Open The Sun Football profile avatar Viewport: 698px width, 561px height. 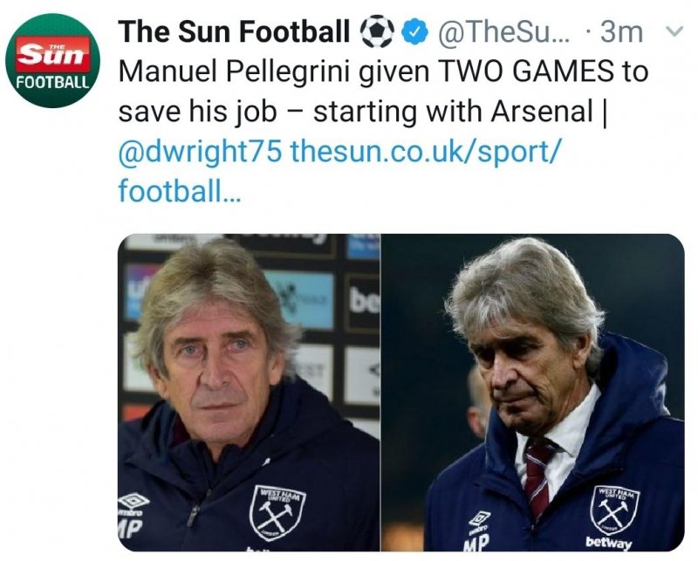tap(56, 60)
